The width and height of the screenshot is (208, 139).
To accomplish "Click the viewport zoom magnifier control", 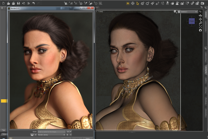I will pos(200,23).
